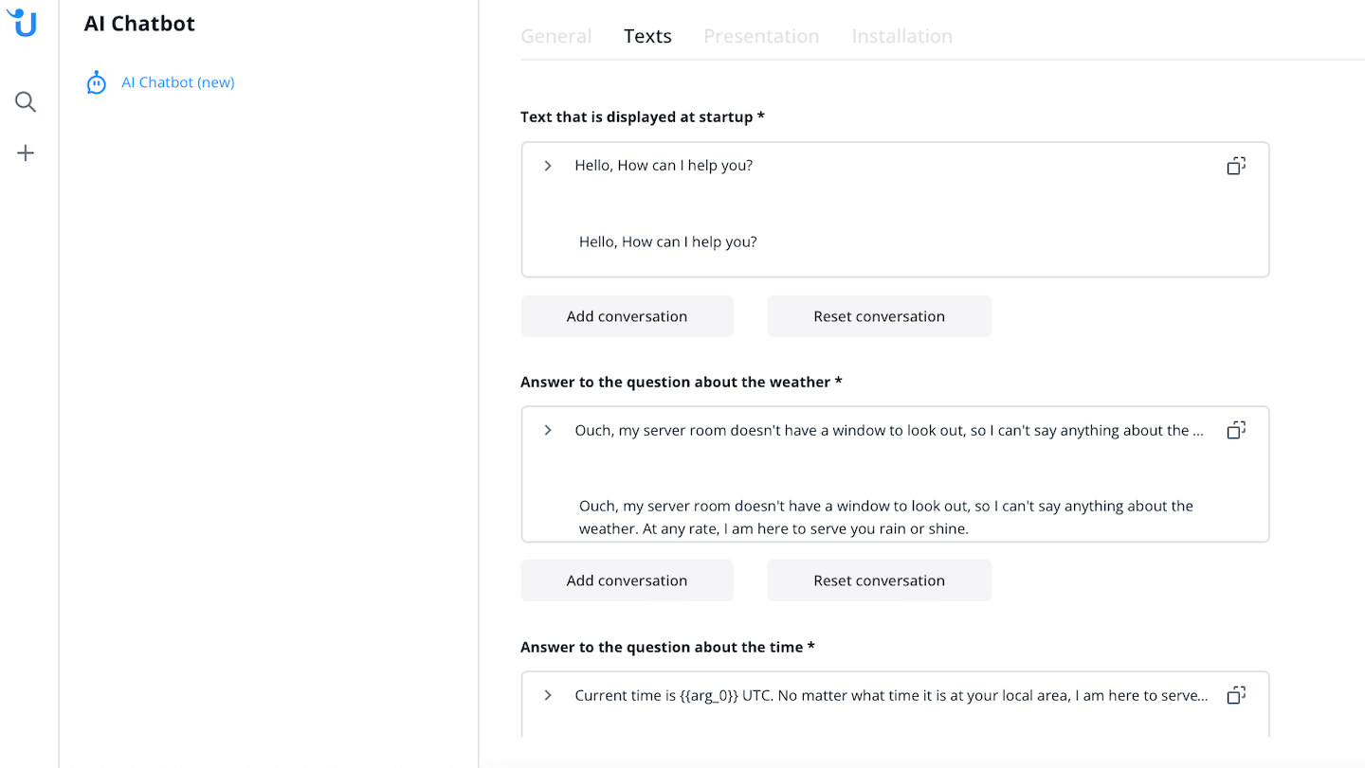Click the AI Chatbot robot icon
This screenshot has width=1365, height=768.
click(x=96, y=83)
